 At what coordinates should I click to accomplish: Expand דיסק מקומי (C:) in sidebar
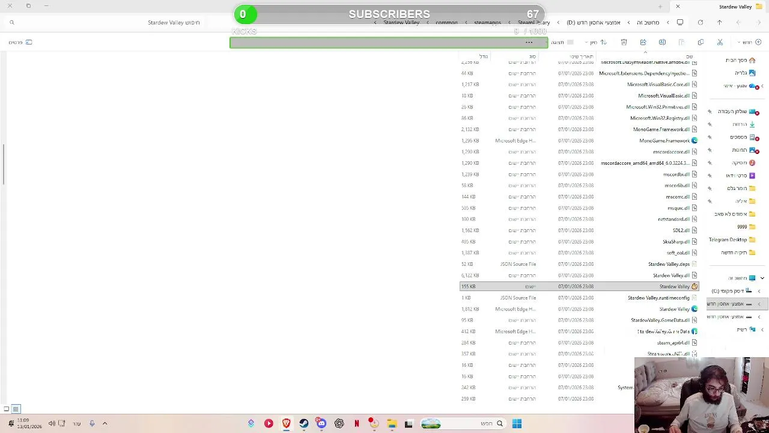pyautogui.click(x=759, y=291)
